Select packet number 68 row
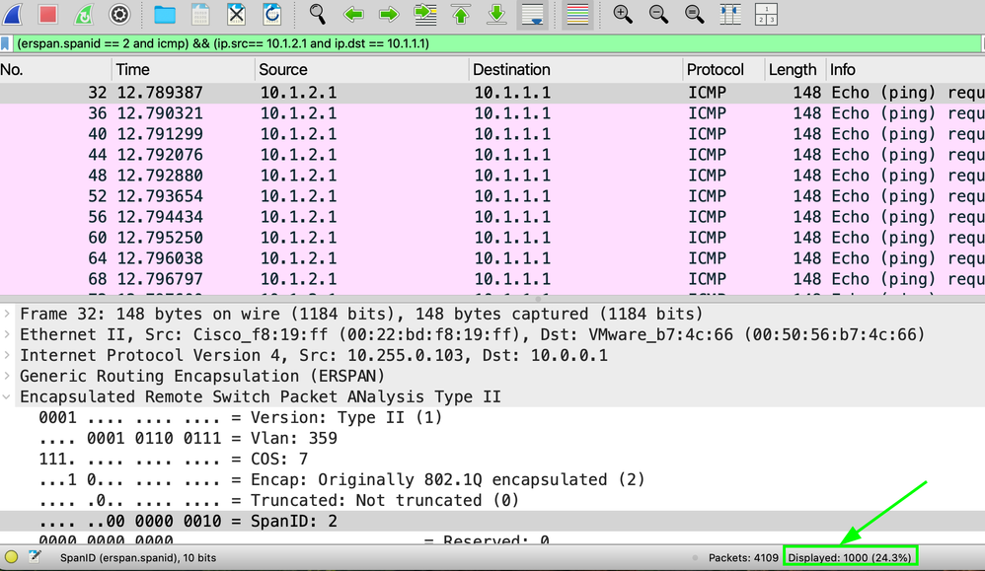Viewport: 985px width, 571px height. [492, 279]
